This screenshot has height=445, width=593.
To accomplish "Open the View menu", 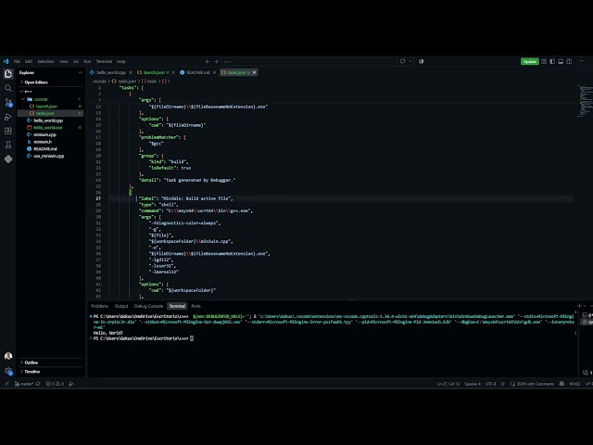I will pyautogui.click(x=64, y=61).
